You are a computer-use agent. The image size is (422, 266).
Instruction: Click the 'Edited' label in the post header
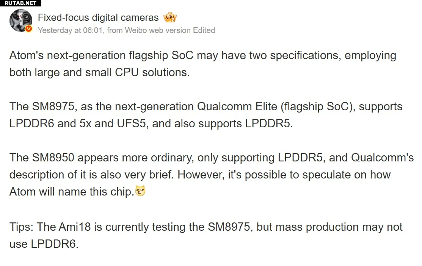pos(204,30)
